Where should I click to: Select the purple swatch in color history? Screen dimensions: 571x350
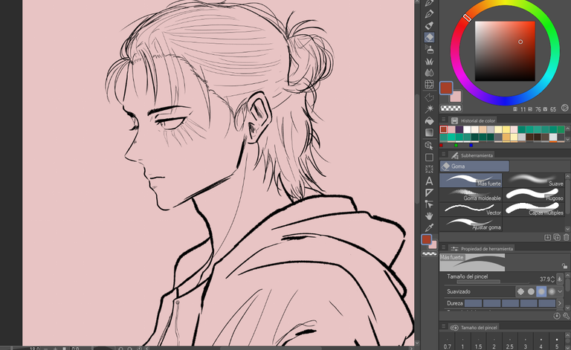coord(459,129)
